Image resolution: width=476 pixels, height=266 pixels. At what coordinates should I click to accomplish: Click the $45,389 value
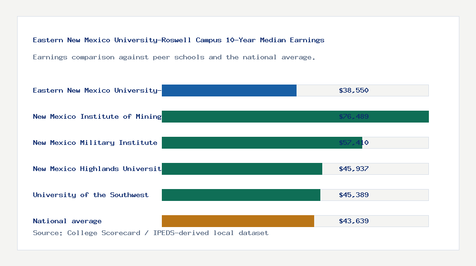pyautogui.click(x=354, y=195)
